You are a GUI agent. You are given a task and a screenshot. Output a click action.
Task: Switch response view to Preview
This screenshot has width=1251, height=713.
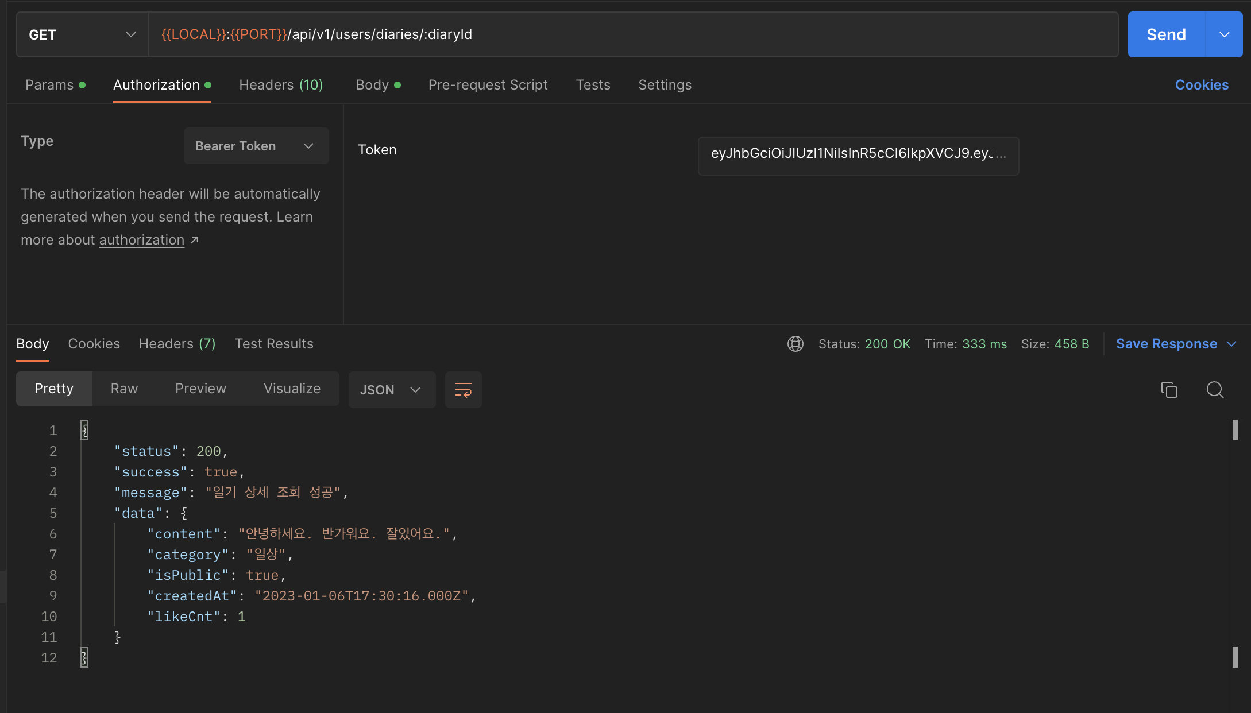(x=200, y=389)
